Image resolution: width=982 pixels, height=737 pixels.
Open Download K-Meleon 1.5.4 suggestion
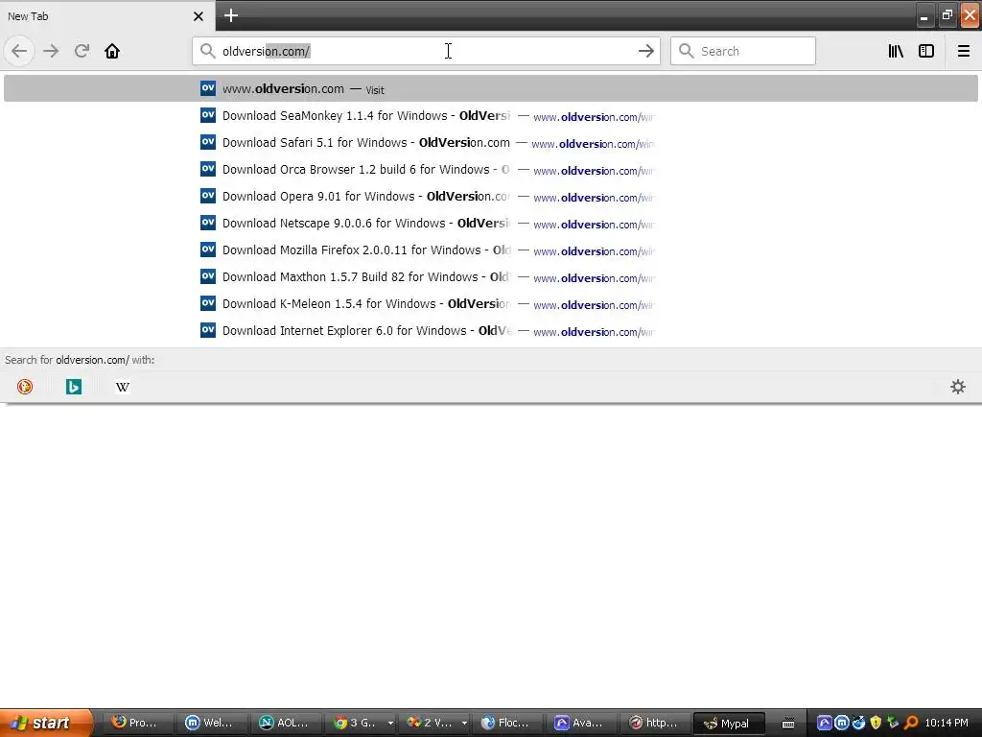click(490, 304)
